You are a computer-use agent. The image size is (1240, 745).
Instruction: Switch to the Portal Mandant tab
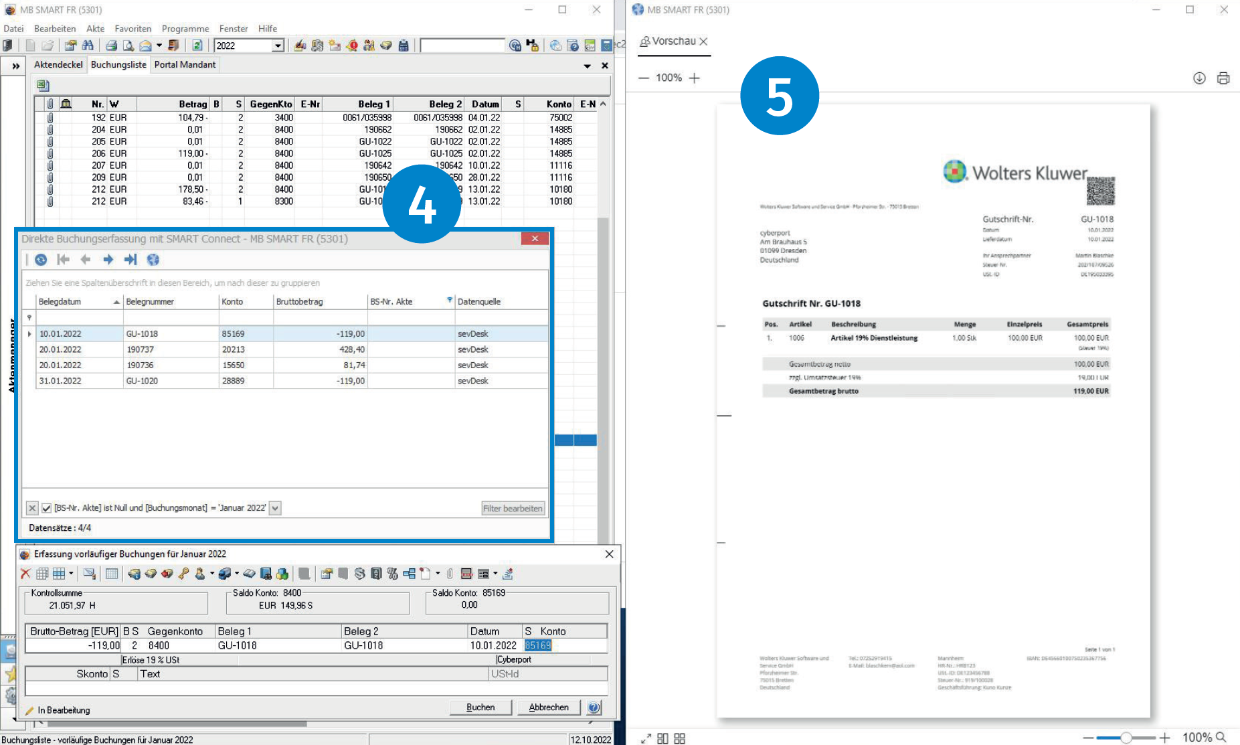coord(185,65)
